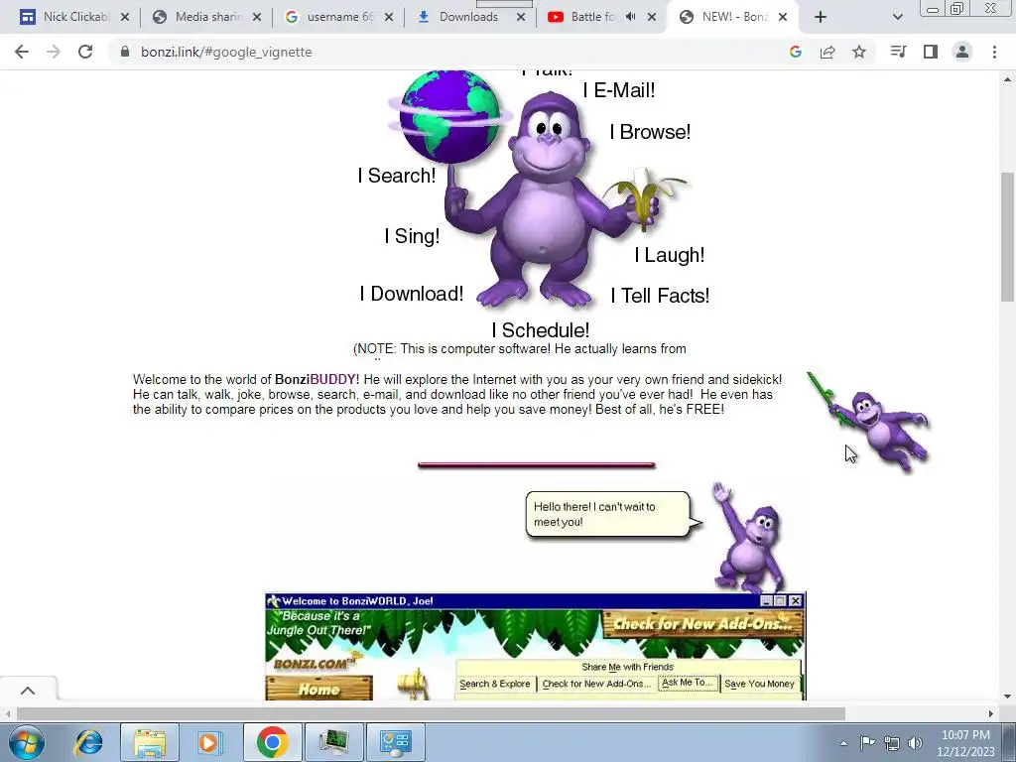
Task: Click 'Search & Explore' in BonziWORLD
Action: click(495, 684)
